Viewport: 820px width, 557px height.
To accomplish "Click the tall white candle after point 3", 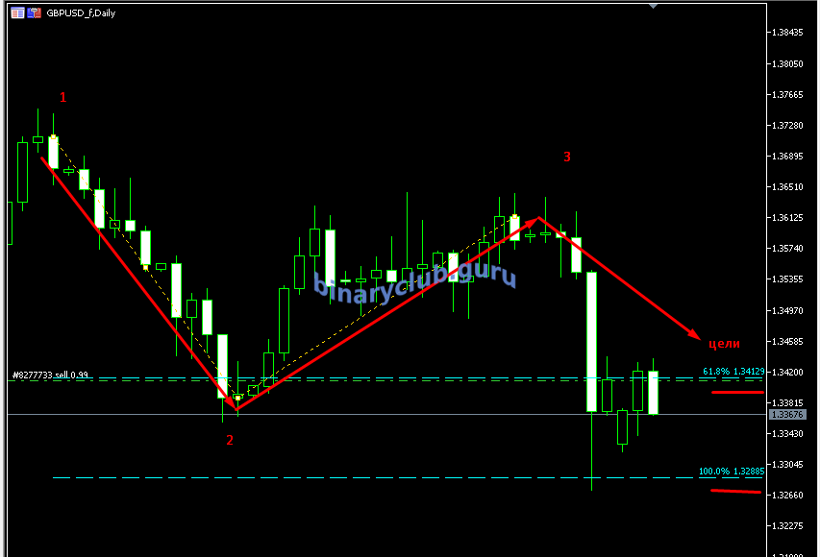I will pos(592,341).
